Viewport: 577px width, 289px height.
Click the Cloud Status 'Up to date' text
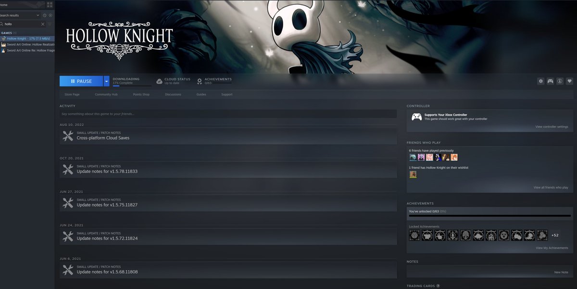point(172,83)
